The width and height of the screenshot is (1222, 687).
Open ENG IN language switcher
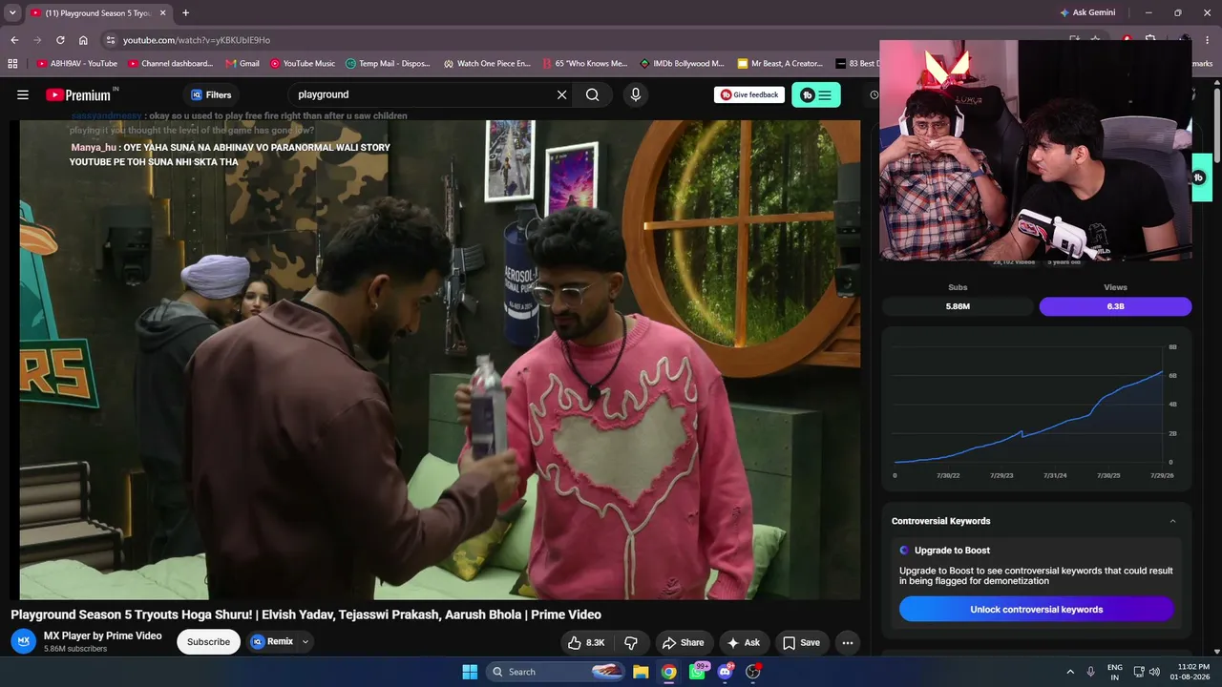point(1115,672)
